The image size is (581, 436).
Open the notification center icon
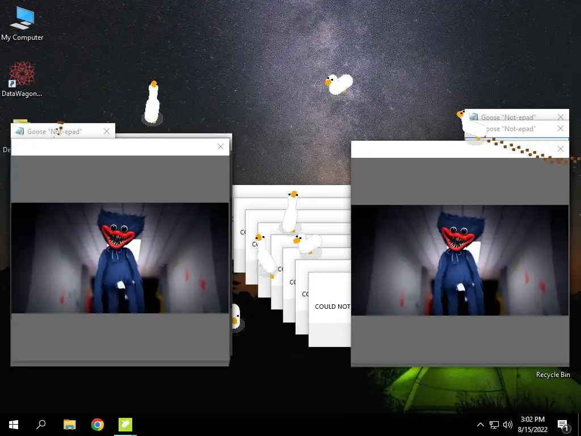click(563, 425)
